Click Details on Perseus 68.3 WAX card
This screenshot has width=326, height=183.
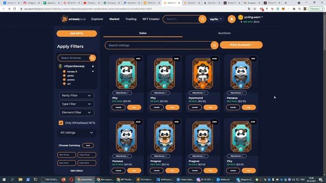point(233,107)
